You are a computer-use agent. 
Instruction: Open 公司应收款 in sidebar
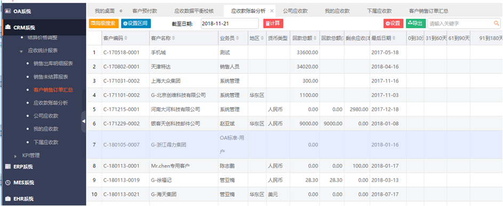click(46, 116)
